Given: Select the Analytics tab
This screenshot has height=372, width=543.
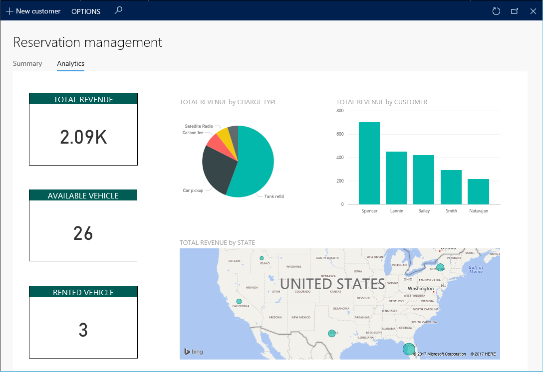Looking at the screenshot, I should 70,63.
